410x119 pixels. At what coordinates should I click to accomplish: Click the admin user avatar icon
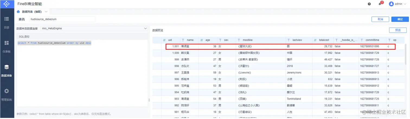coord(391,4)
